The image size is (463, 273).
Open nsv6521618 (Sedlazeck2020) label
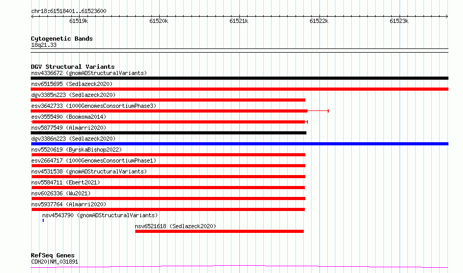[x=175, y=226]
